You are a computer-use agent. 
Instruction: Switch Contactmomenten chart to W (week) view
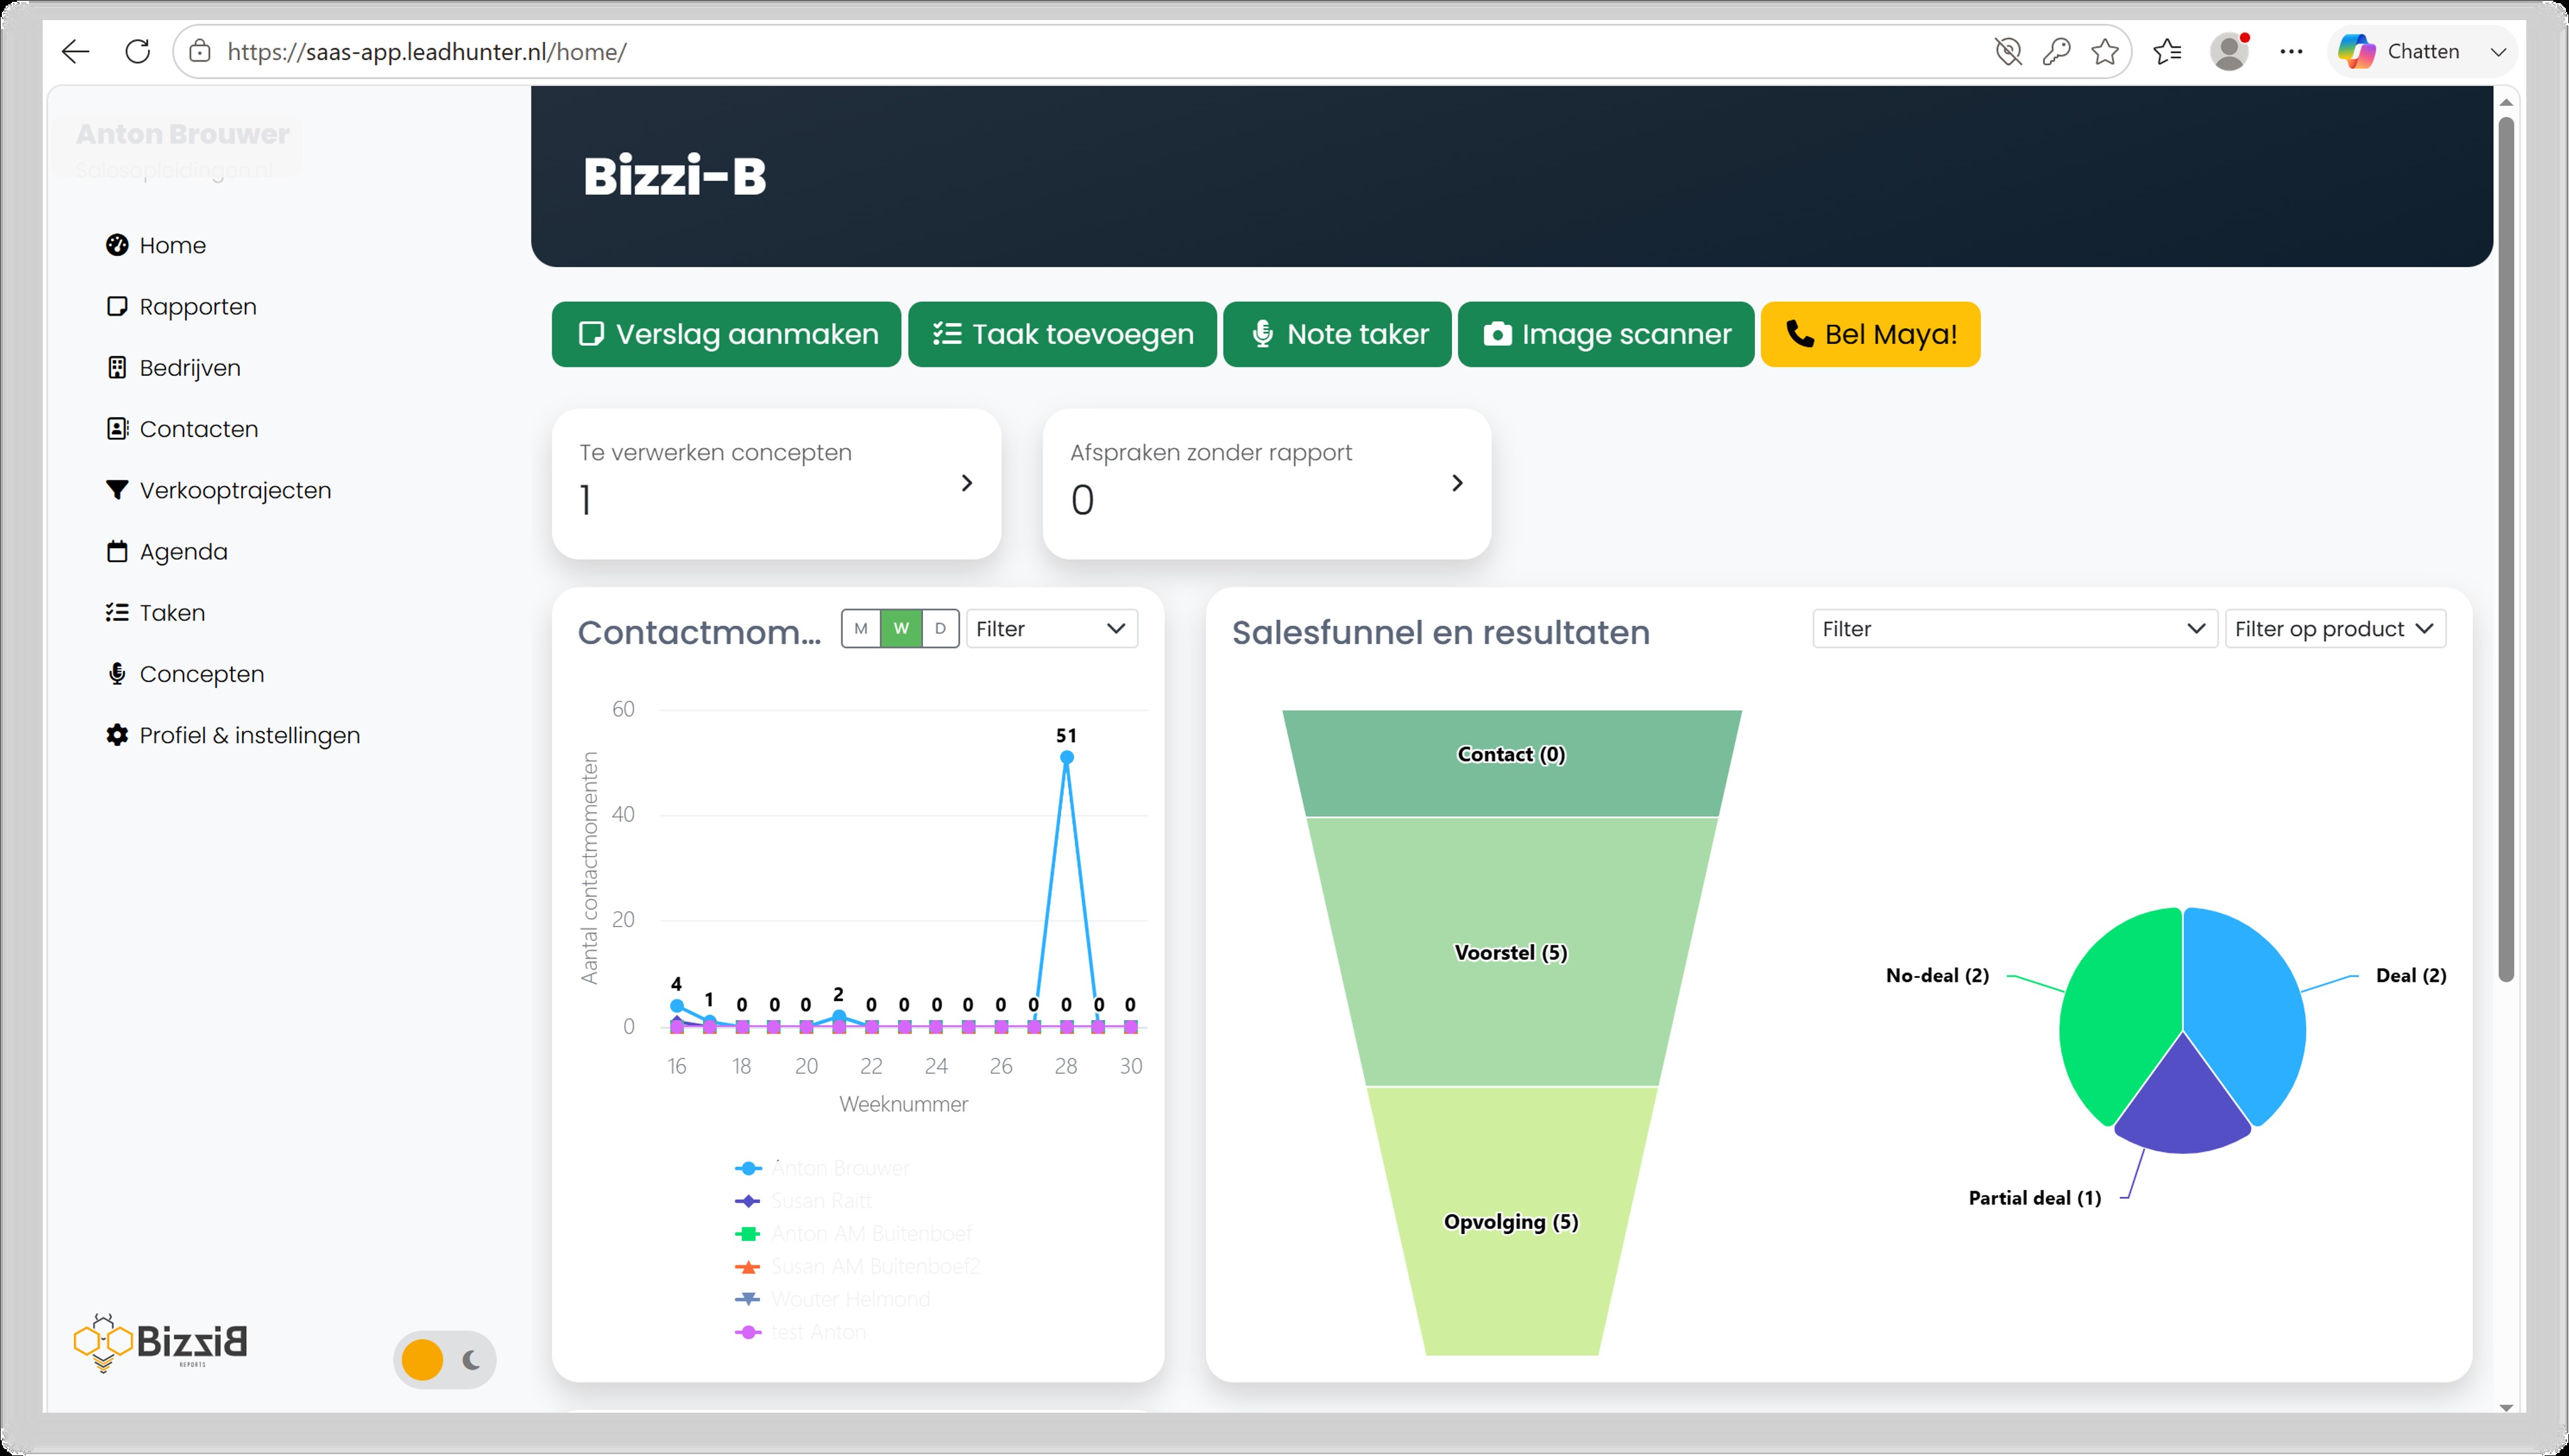(x=901, y=629)
